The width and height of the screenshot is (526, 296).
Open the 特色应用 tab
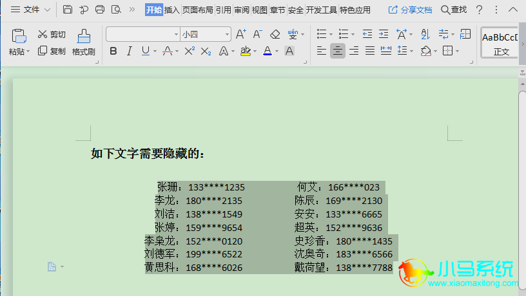point(355,10)
